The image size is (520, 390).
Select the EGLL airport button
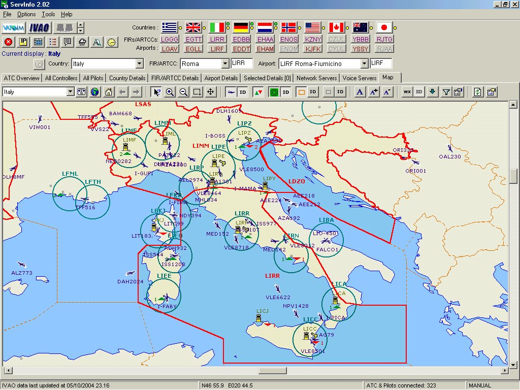point(193,49)
